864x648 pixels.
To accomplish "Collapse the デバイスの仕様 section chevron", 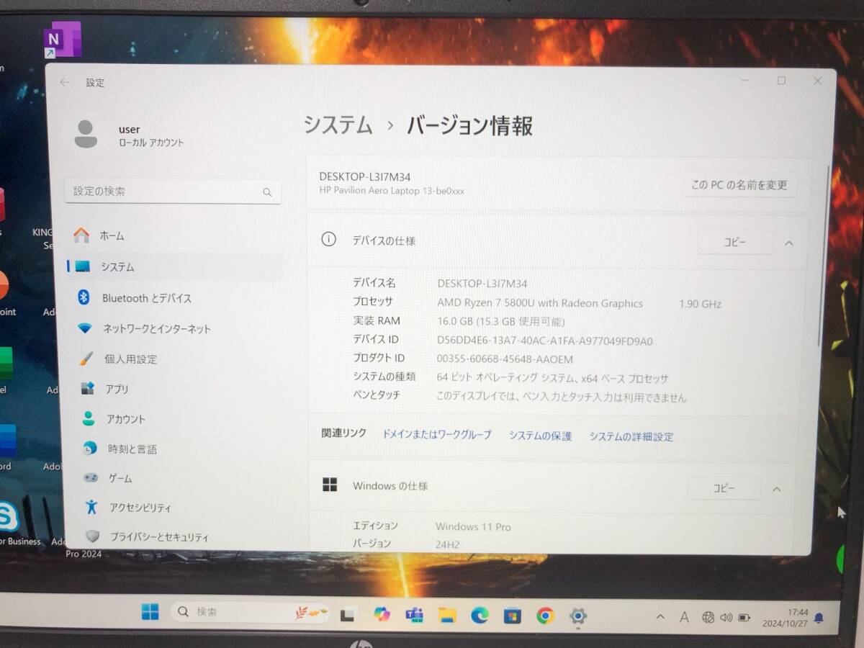I will pyautogui.click(x=788, y=243).
